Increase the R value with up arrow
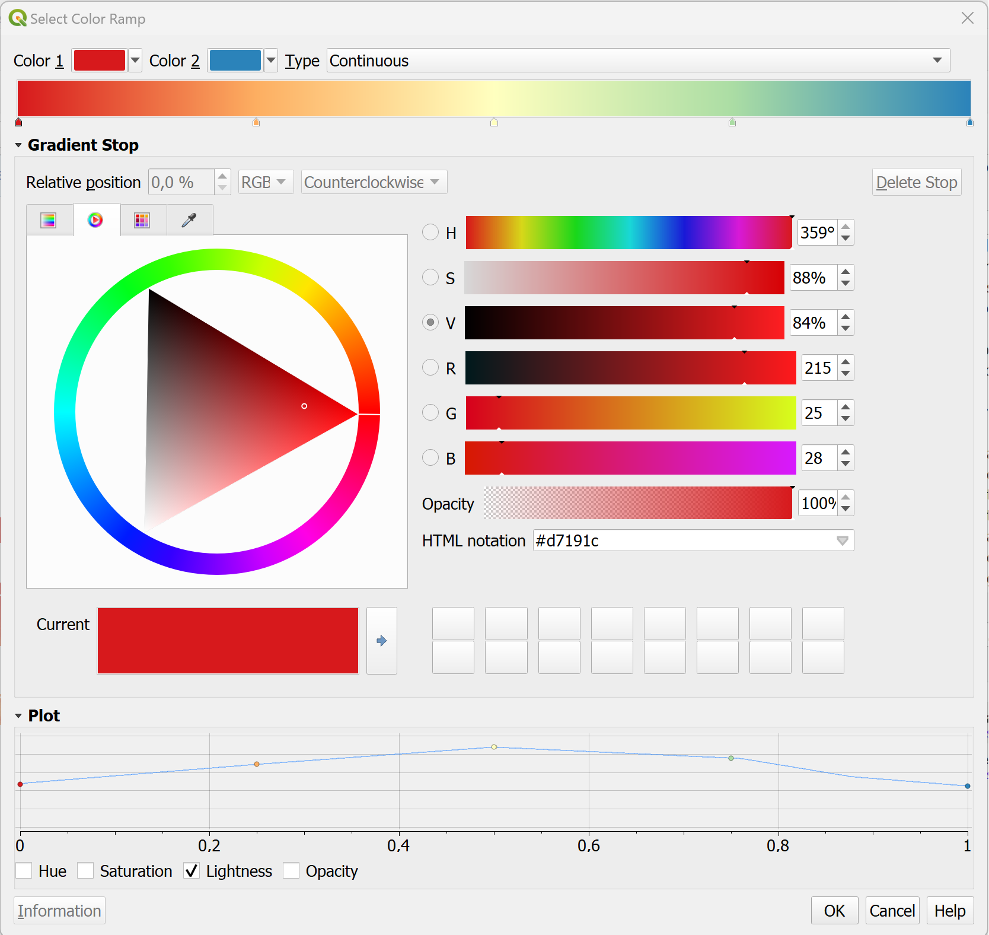The width and height of the screenshot is (989, 935). coord(846,361)
